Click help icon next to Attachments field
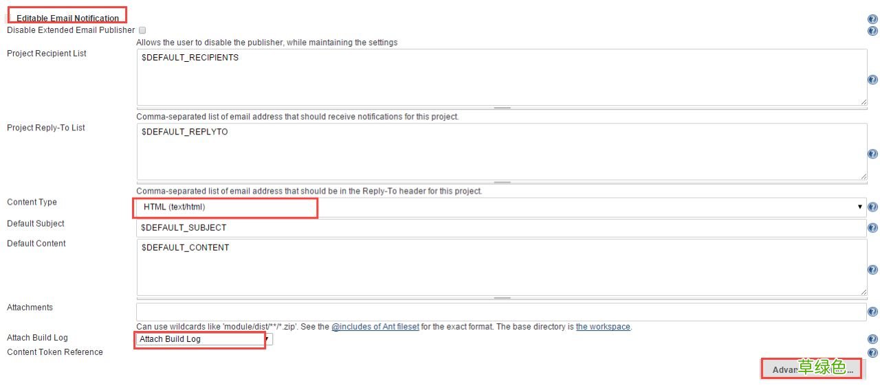Screen dimensions: 880x390 click(x=872, y=312)
